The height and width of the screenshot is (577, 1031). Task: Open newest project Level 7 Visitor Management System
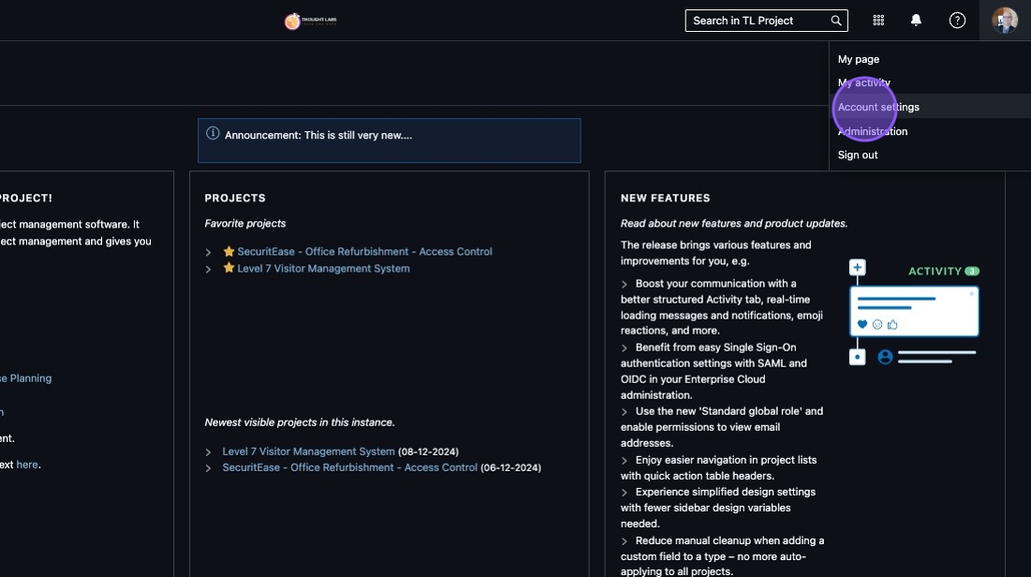308,451
